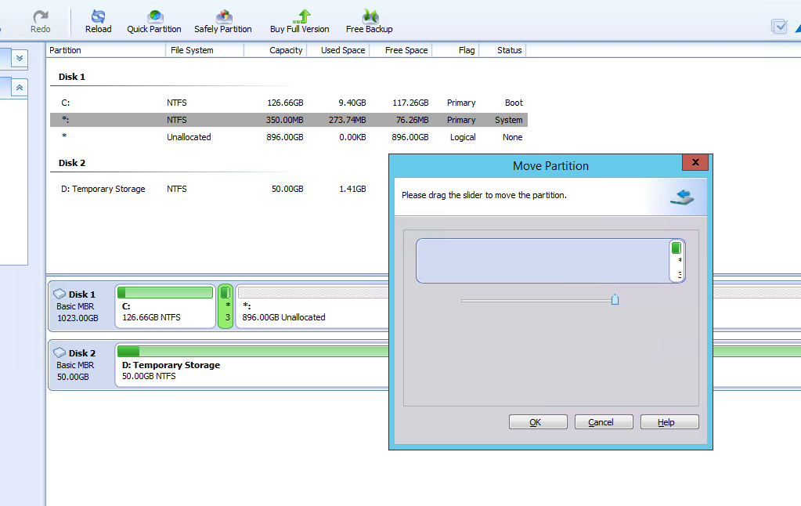
Task: Click the up arrow beside the partition block
Action: (x=680, y=259)
